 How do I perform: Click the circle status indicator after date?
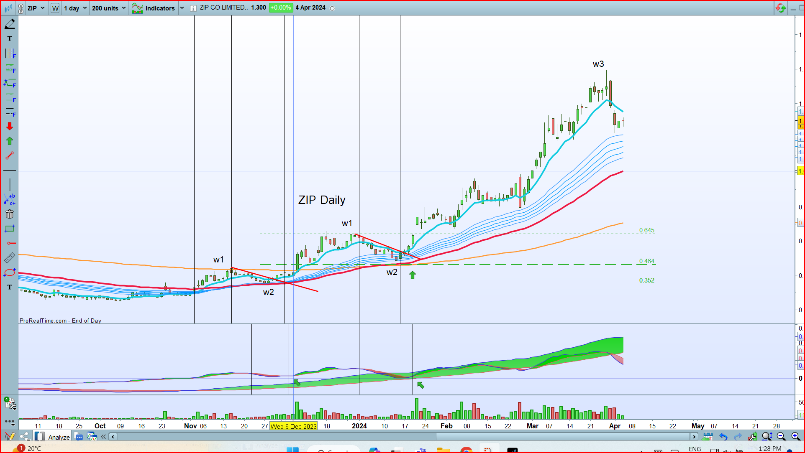point(332,8)
